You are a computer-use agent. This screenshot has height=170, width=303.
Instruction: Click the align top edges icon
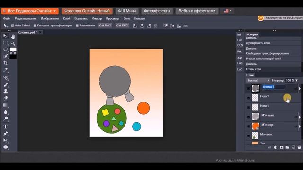point(165,26)
